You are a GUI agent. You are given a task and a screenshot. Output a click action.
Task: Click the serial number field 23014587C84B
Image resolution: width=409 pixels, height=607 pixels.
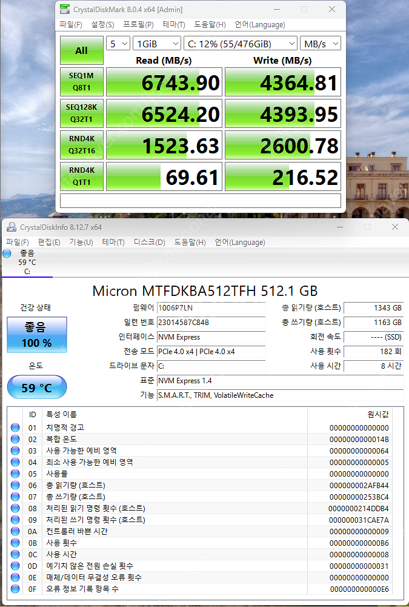click(211, 323)
